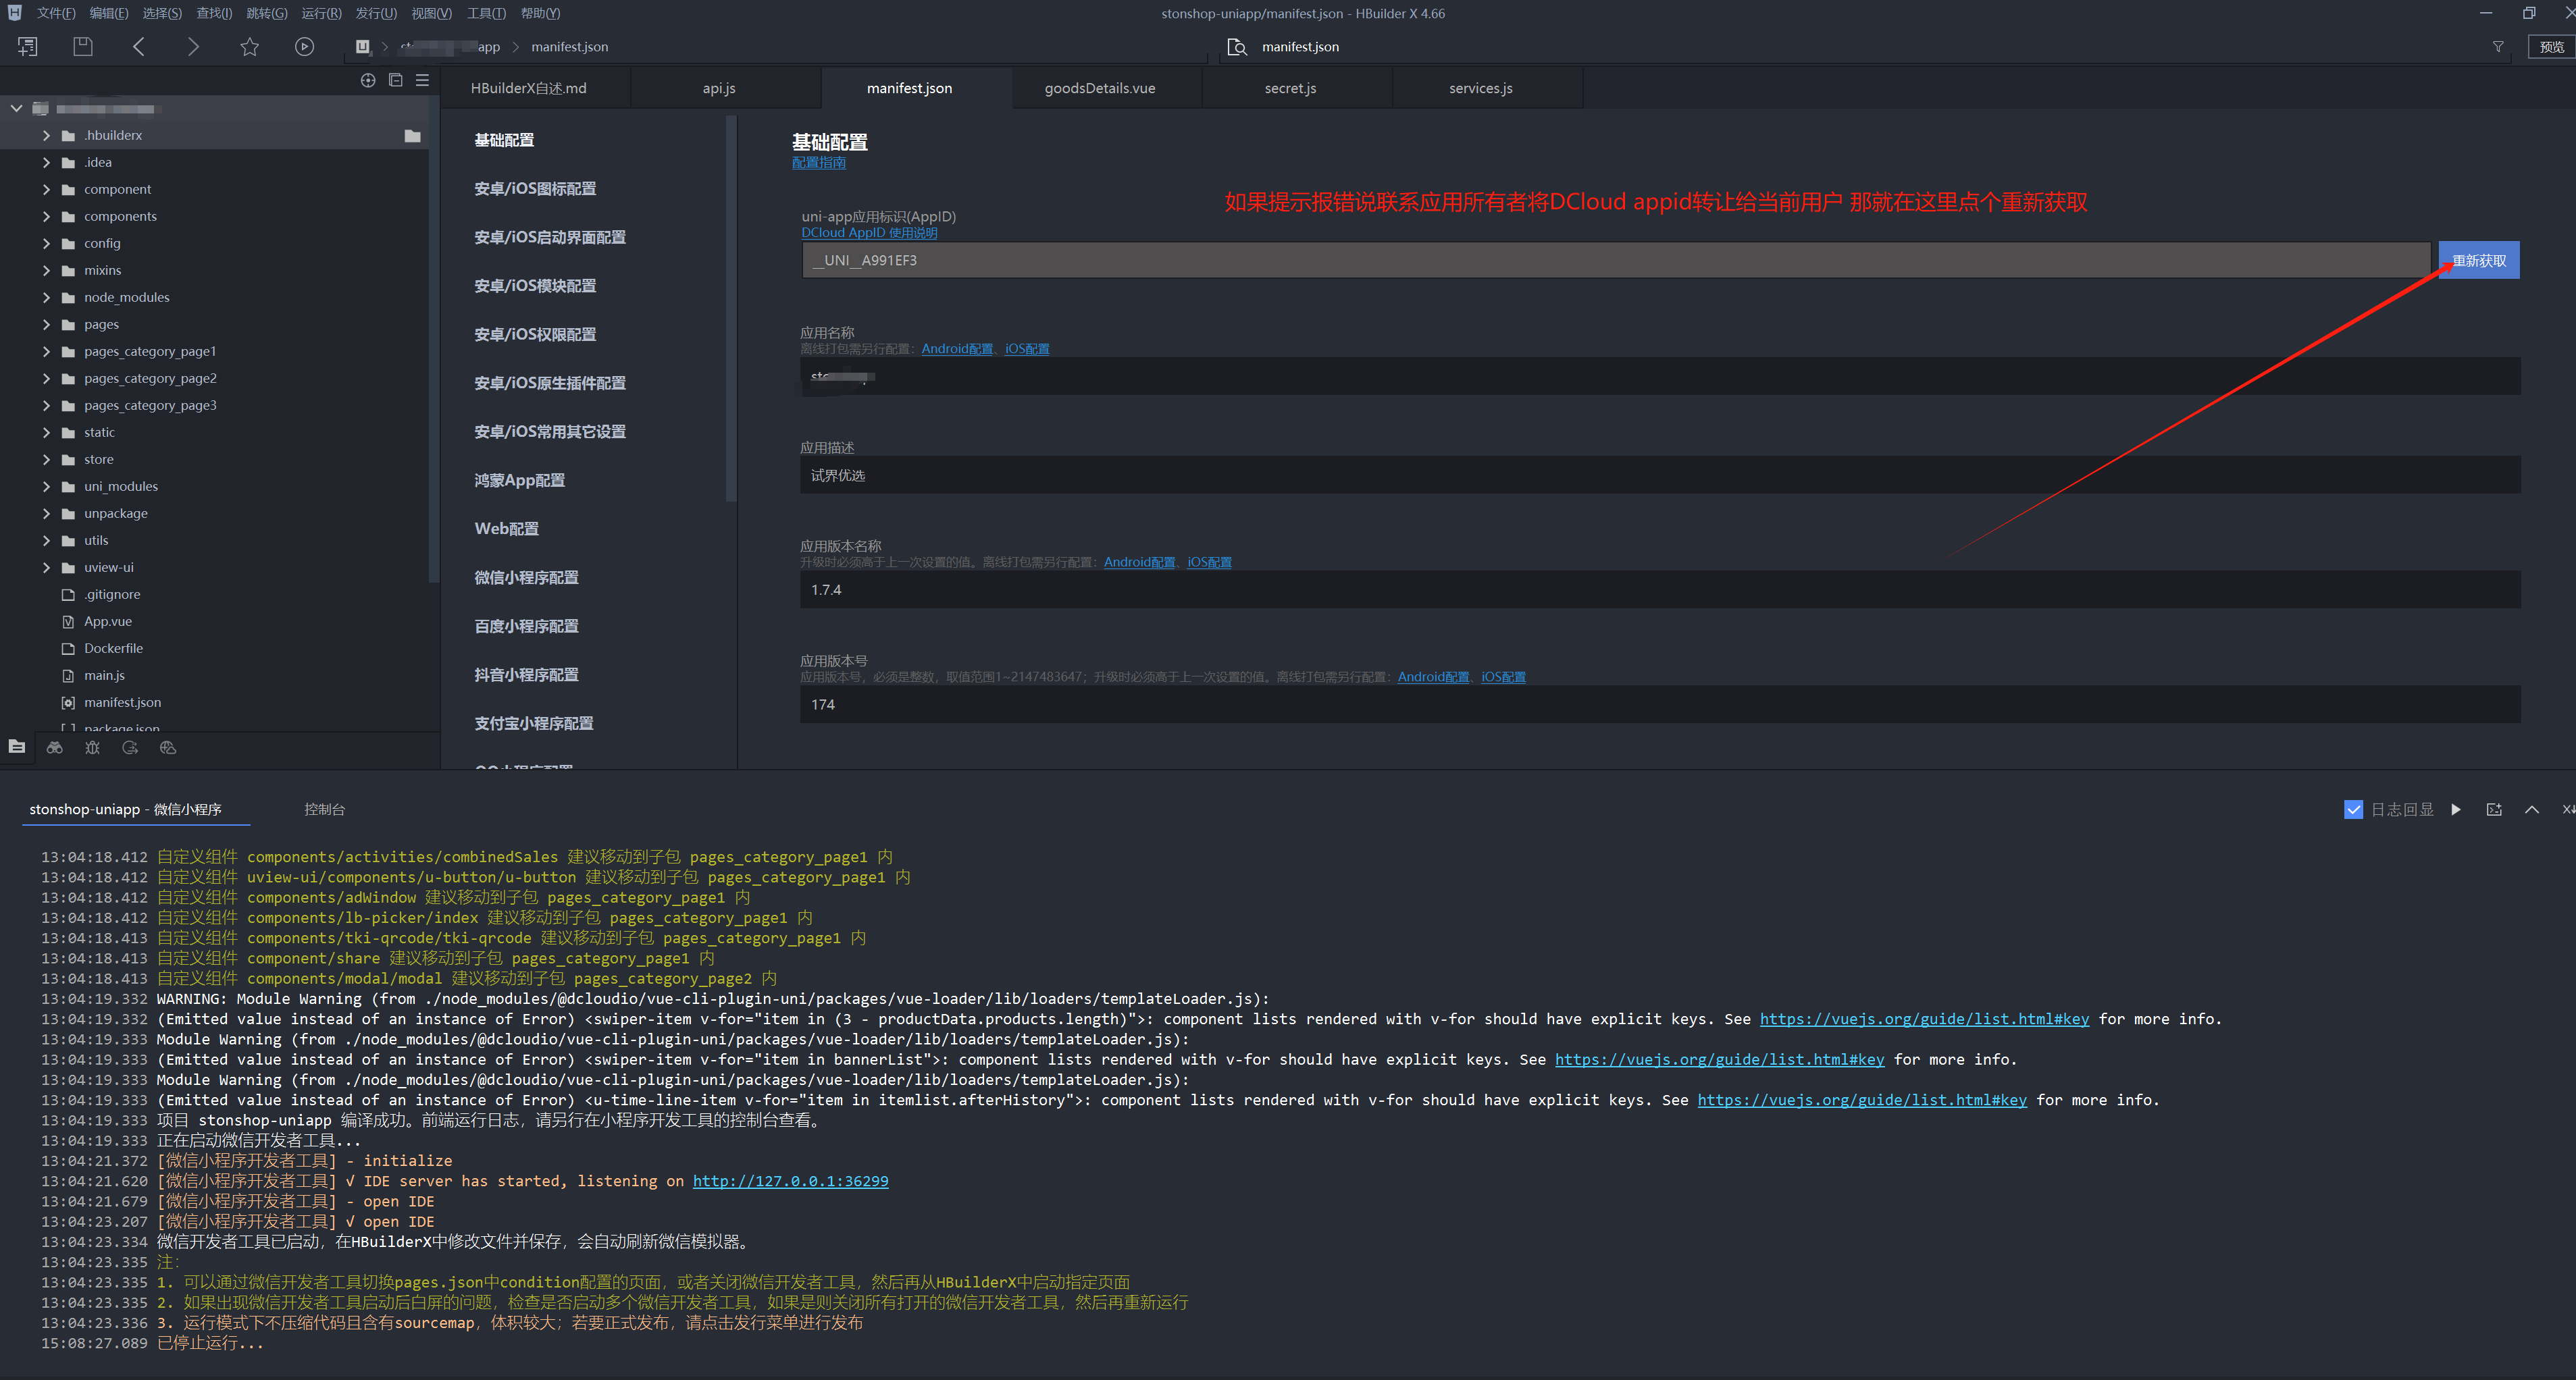
Task: Select 微信小程序配置 section
Action: (526, 577)
